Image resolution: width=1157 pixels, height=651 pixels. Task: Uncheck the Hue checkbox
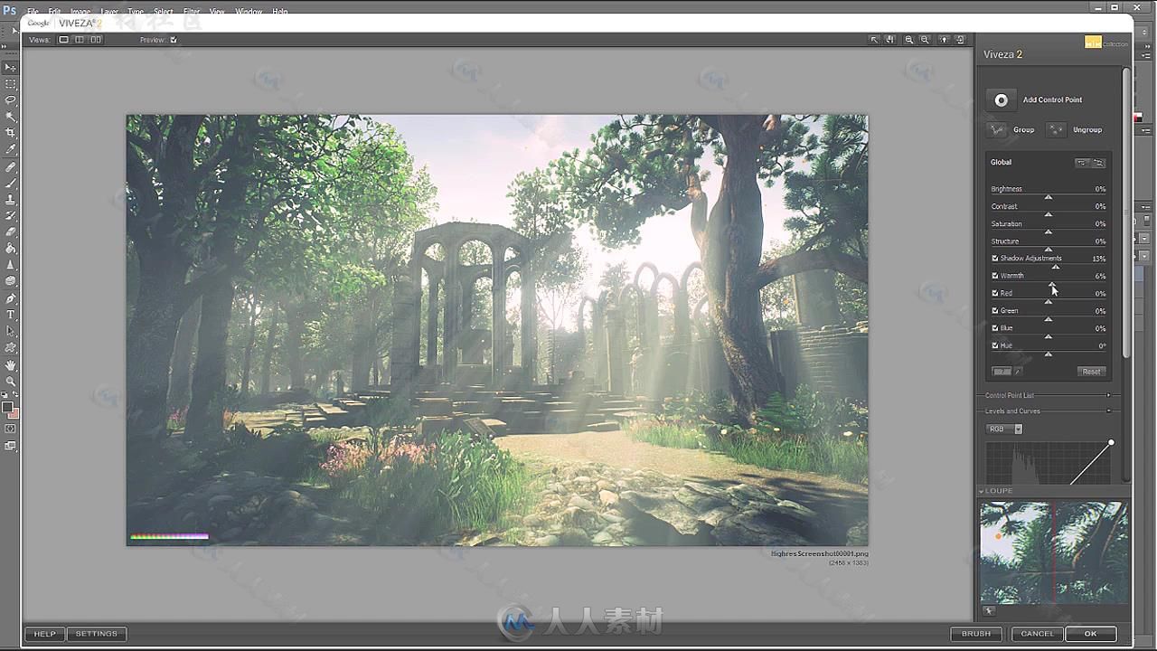tap(995, 345)
